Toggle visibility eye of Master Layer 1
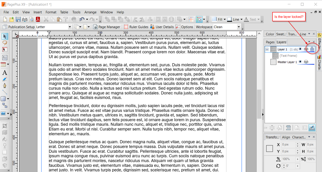322x172 pixels. (x=300, y=62)
